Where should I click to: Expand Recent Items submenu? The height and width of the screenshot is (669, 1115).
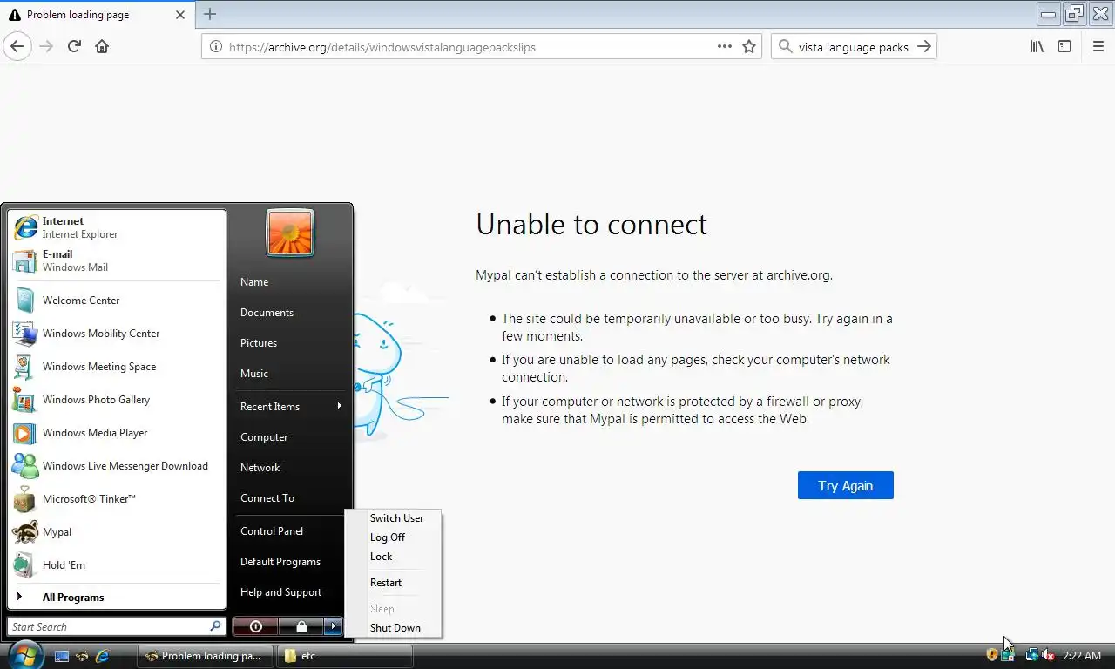tap(290, 407)
